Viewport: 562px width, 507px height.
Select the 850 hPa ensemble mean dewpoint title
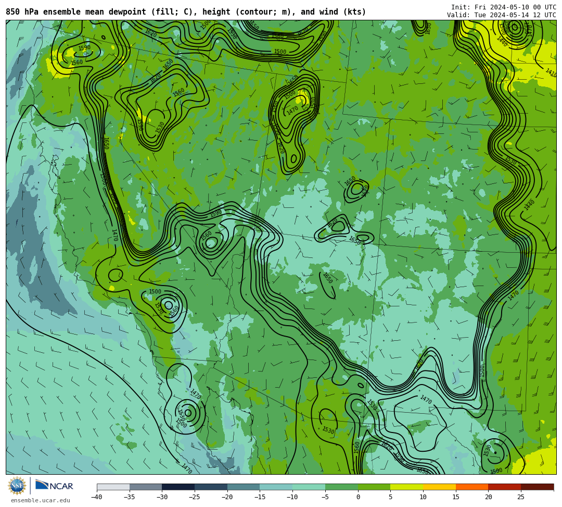click(186, 12)
